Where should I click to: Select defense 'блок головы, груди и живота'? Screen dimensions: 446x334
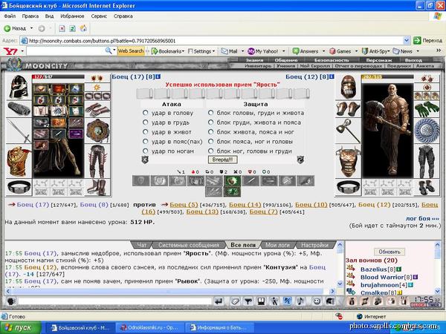[210, 113]
